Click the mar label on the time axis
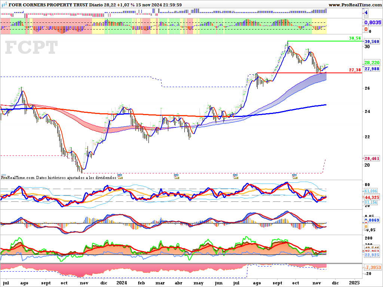 [160, 283]
